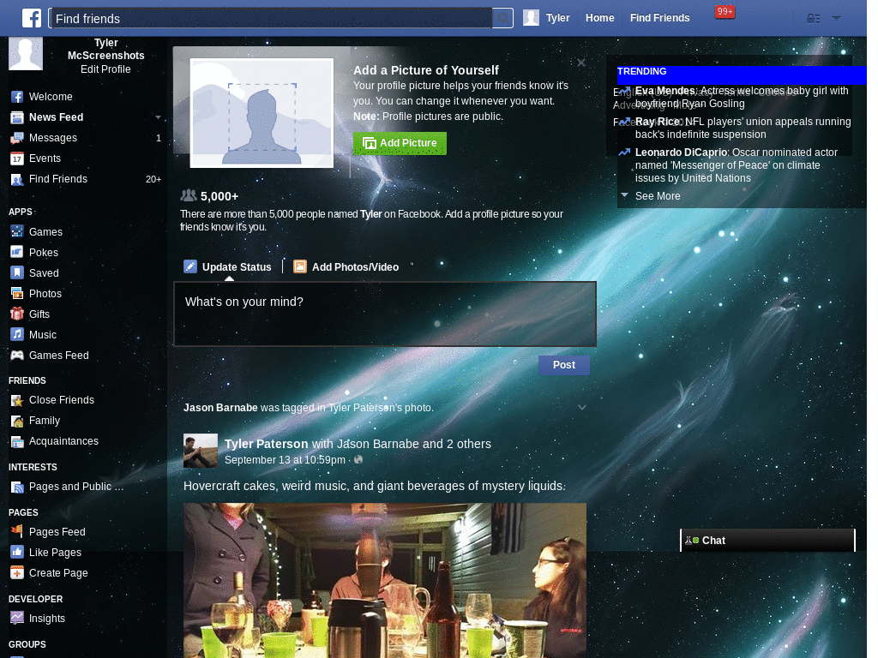This screenshot has height=658, width=878.
Task: Click the Games app icon
Action: click(x=17, y=231)
